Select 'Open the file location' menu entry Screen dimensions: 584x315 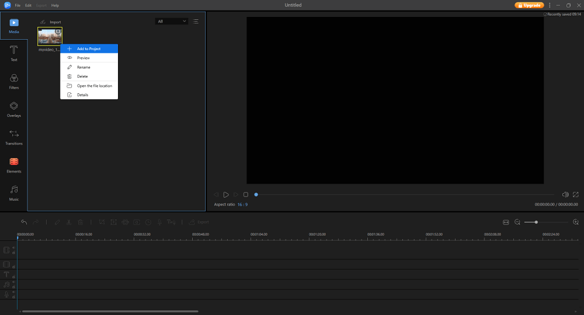click(x=94, y=86)
